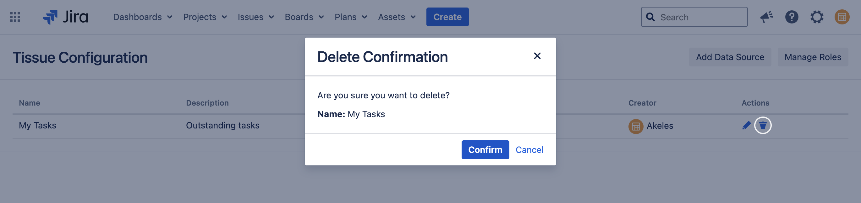Viewport: 861px width, 203px height.
Task: Open the Boards menu
Action: (x=304, y=17)
